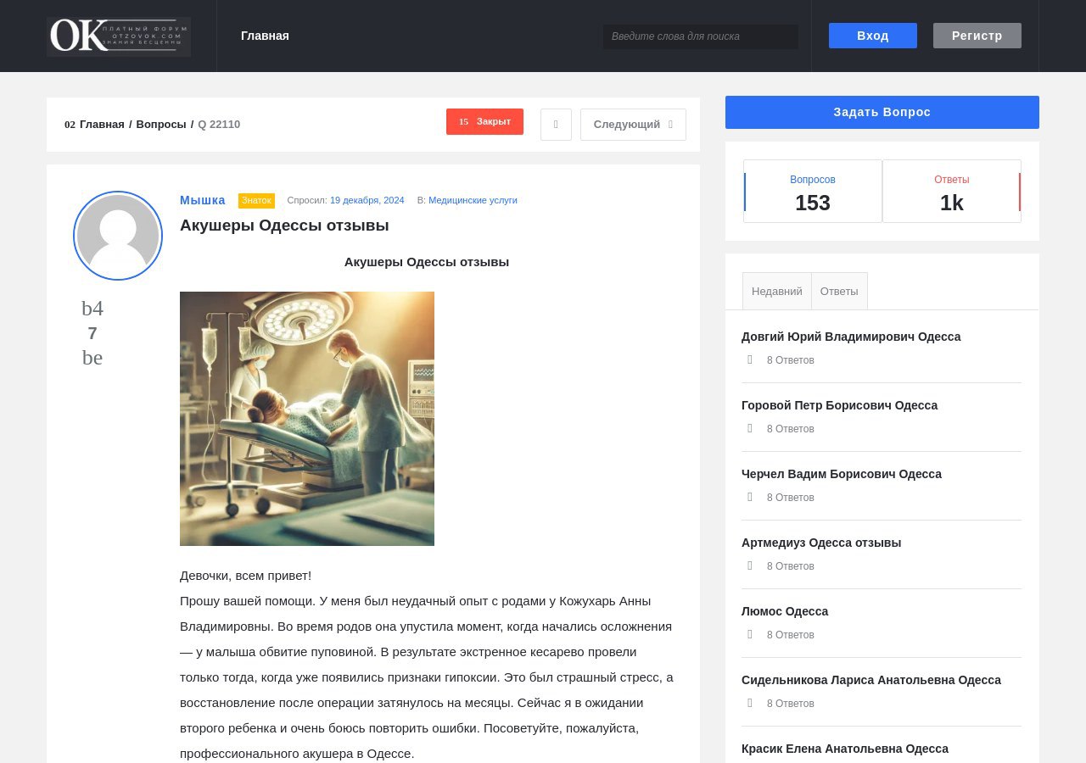Go to Следующий question
This screenshot has height=763, width=1086.
(x=633, y=125)
